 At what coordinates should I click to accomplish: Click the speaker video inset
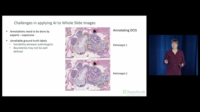point(173,55)
